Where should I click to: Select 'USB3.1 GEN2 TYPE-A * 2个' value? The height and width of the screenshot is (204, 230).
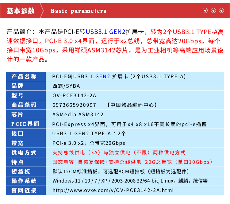tap(89, 133)
